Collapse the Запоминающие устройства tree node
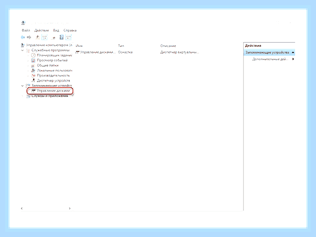The height and width of the screenshot is (237, 316). (x=22, y=85)
